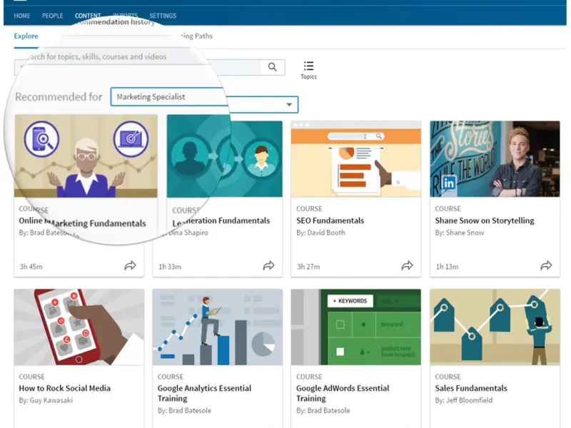
Task: Share the Lead Generation Fundamentals course
Action: coord(268,265)
